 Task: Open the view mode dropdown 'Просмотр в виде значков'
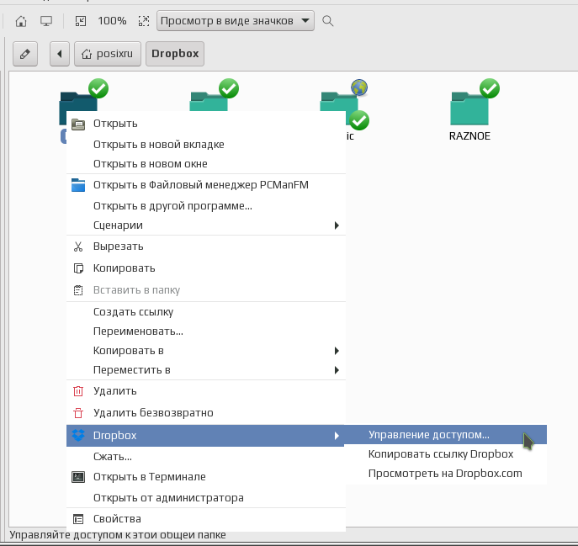[x=236, y=21]
